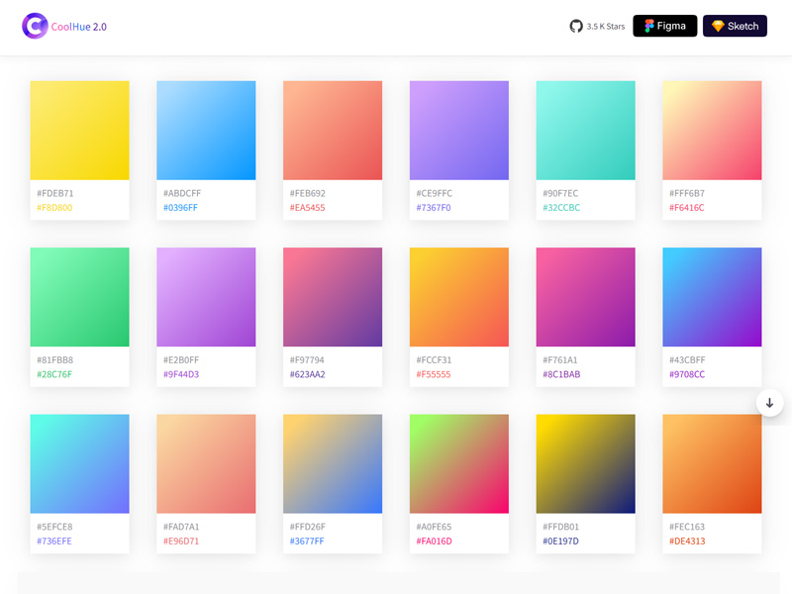Screen dimensions: 792x594
Task: Open the Figma plugin button
Action: tap(664, 26)
